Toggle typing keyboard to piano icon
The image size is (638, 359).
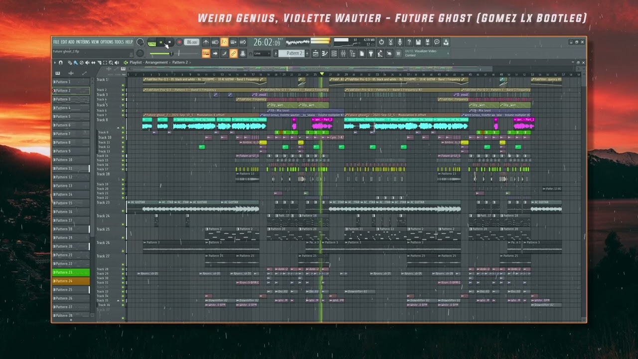pos(206,53)
